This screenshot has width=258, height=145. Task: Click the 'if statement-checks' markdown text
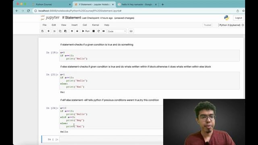pyautogui.click(x=97, y=45)
